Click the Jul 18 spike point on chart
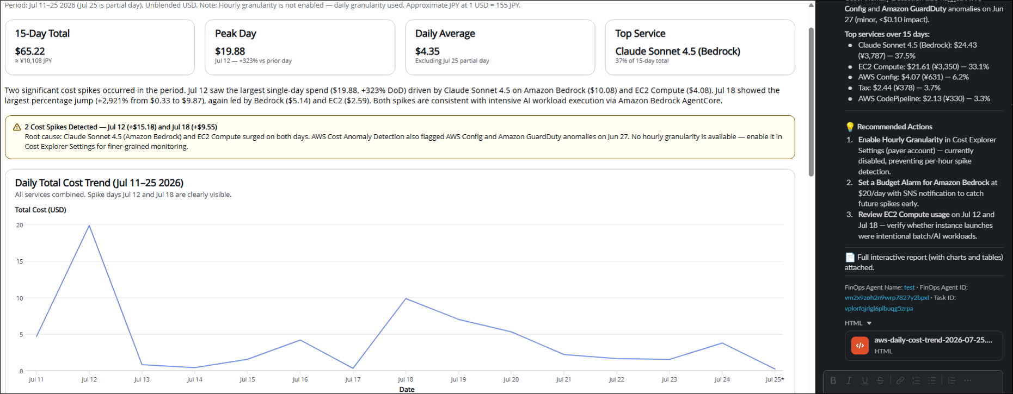Image resolution: width=1013 pixels, height=394 pixels. click(406, 299)
